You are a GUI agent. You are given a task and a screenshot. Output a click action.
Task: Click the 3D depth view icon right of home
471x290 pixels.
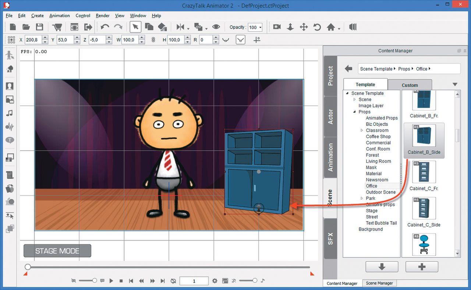tap(353, 27)
